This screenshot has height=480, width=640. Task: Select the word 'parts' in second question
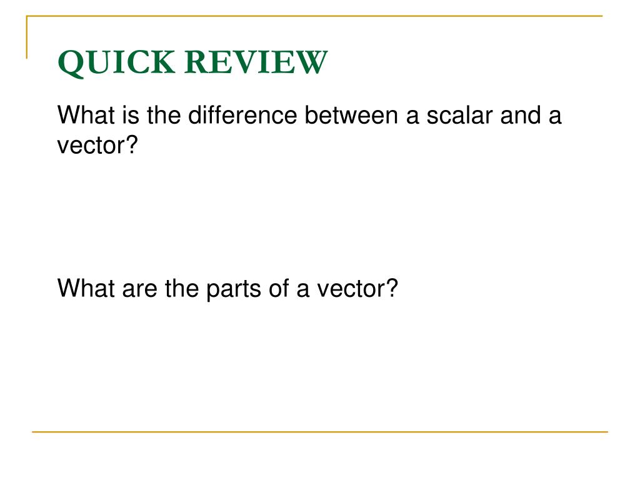pyautogui.click(x=234, y=289)
